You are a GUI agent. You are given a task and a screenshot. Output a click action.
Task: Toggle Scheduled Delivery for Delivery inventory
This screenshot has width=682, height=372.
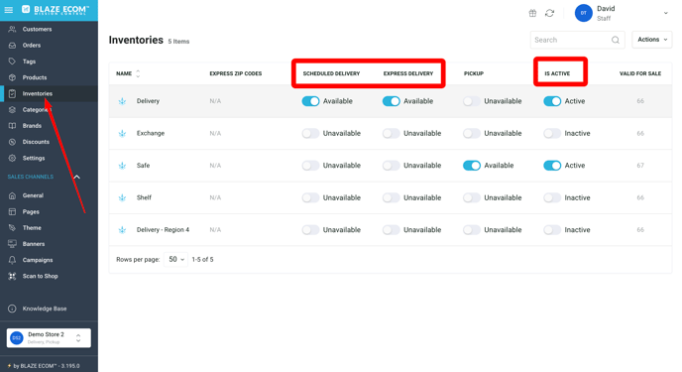pyautogui.click(x=310, y=101)
